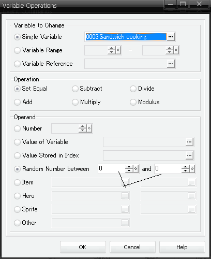Select the Variable Range radio button
211x259 pixels.
tap(17, 50)
